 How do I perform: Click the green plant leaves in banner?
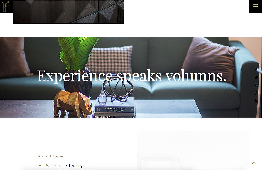[79, 53]
